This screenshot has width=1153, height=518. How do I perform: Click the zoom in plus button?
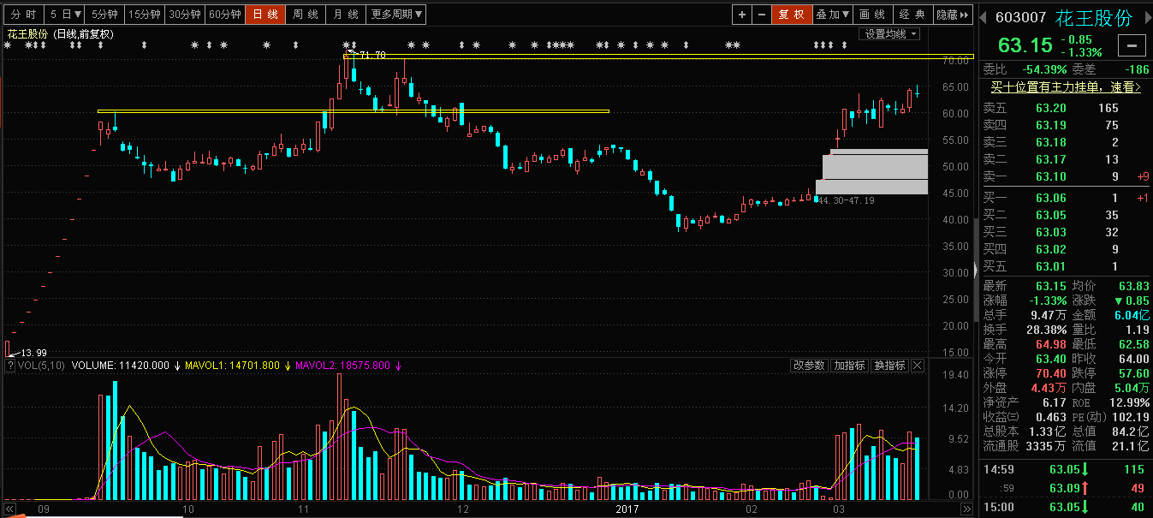pos(741,15)
